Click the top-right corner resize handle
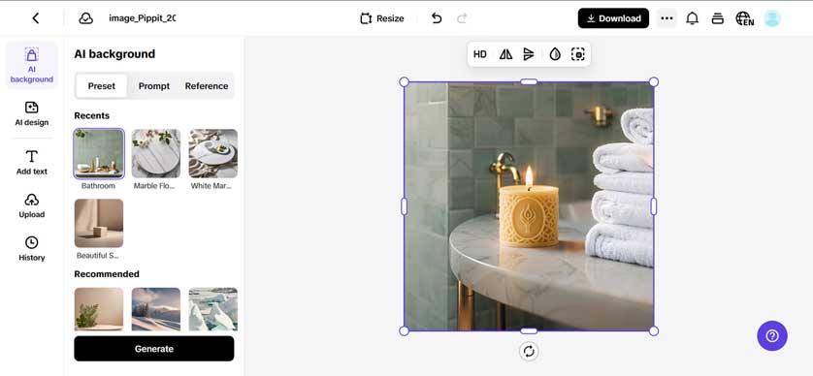This screenshot has height=376, width=813. coord(654,81)
